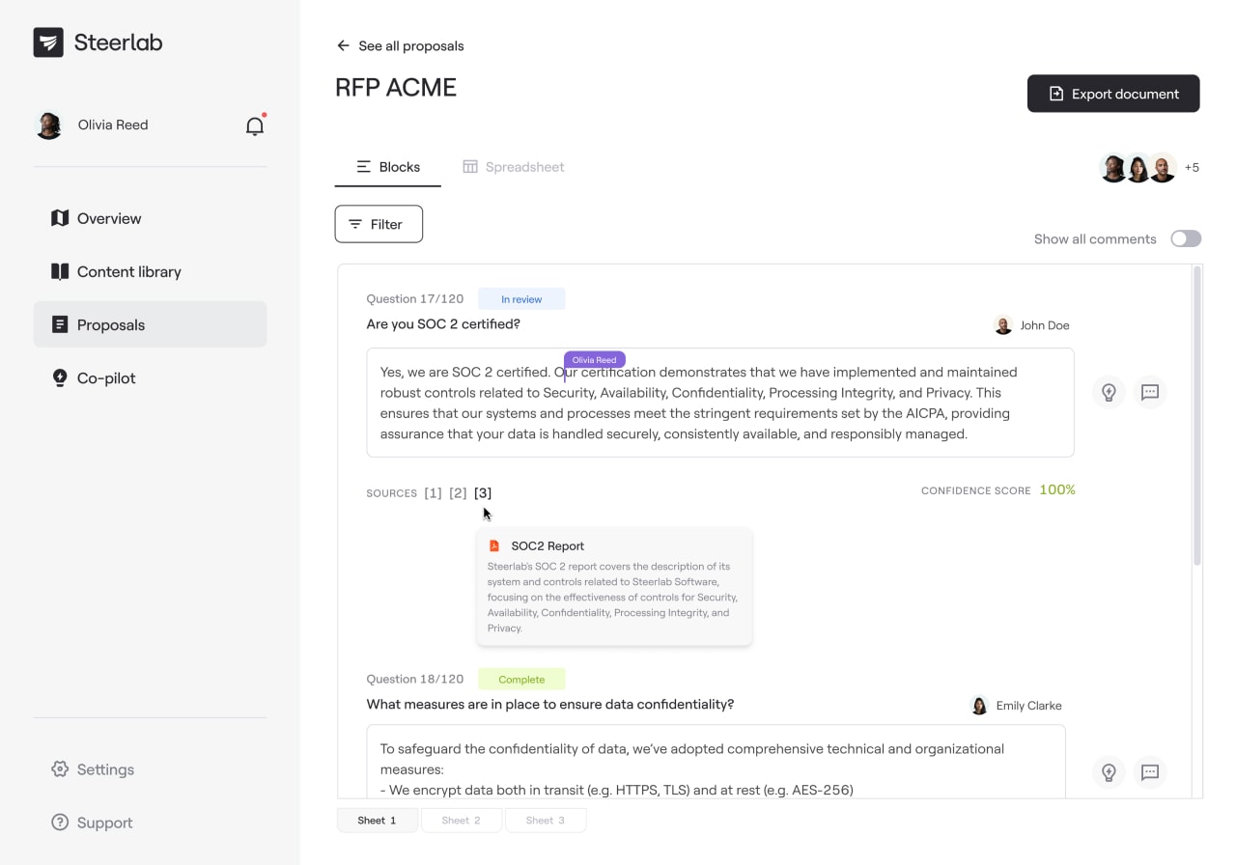
Task: Click the Export document button
Action: coord(1113,94)
